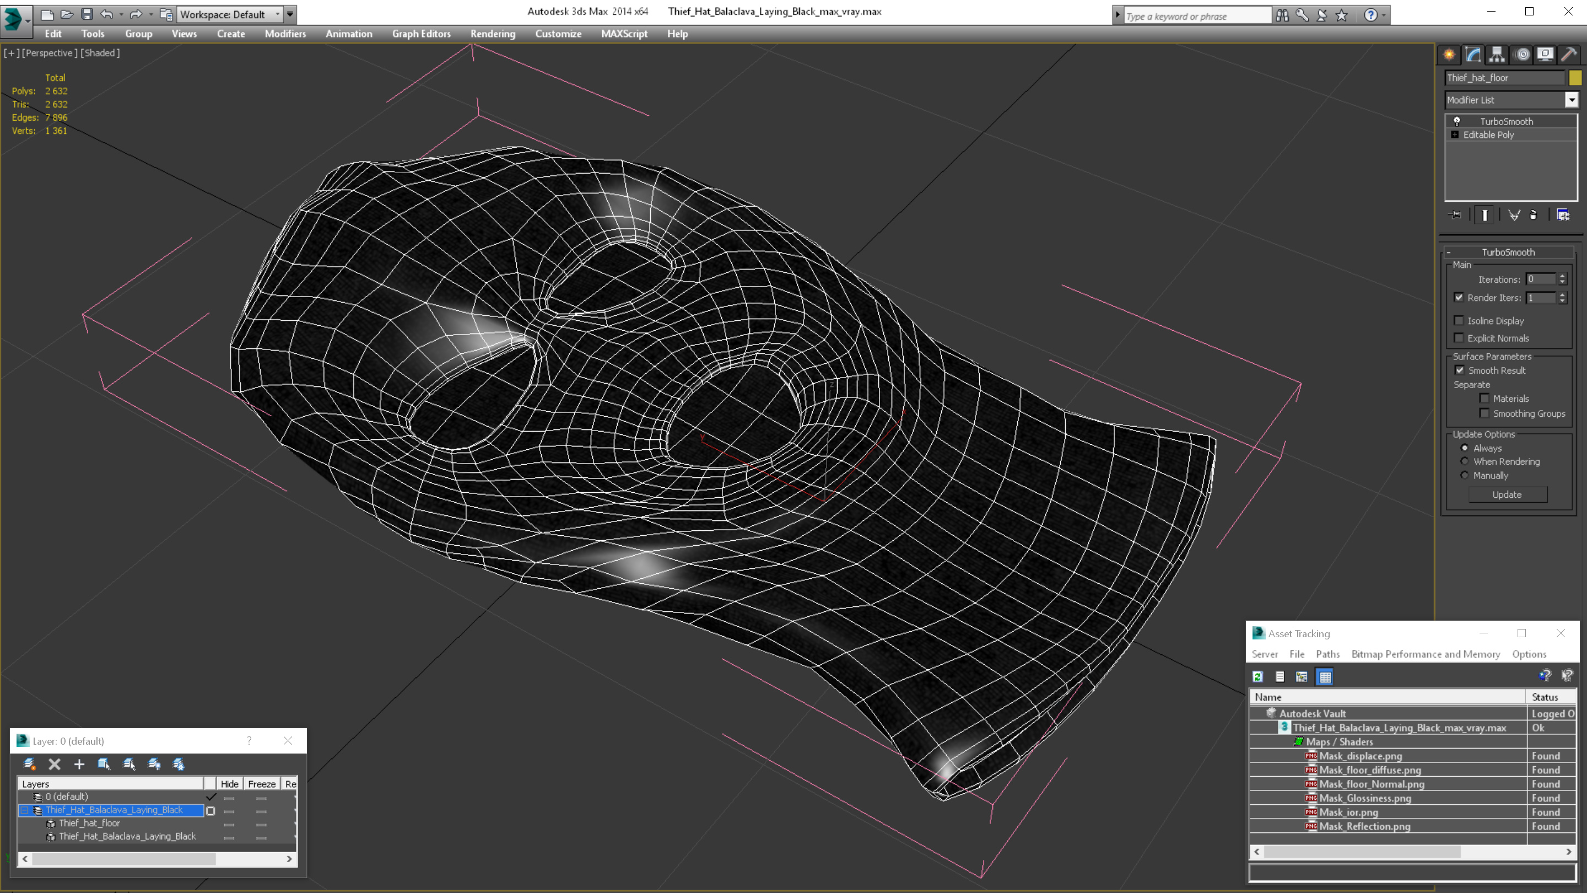
Task: Click the Thief_hat_floor object color swatch
Action: click(1575, 78)
